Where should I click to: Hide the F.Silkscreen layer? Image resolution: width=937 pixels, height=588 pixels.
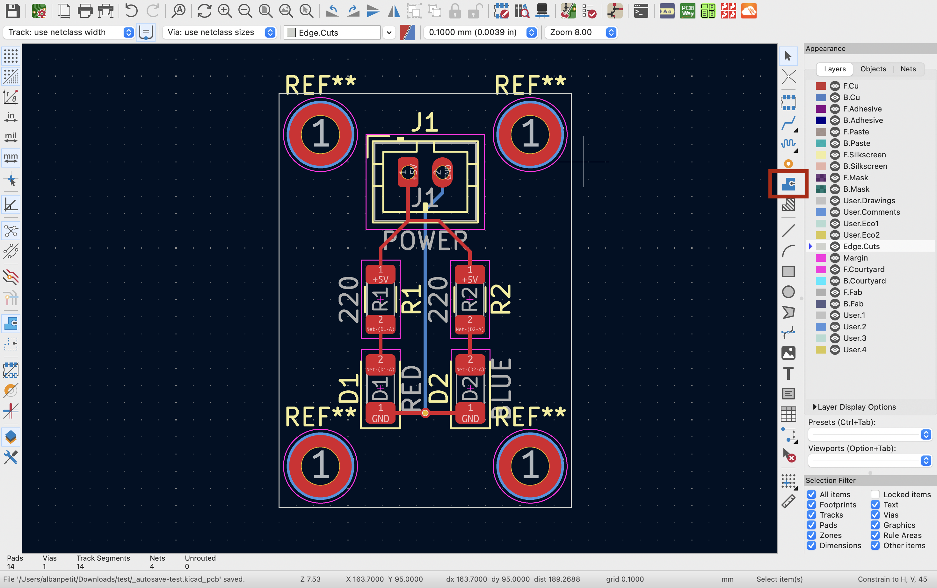pos(835,155)
